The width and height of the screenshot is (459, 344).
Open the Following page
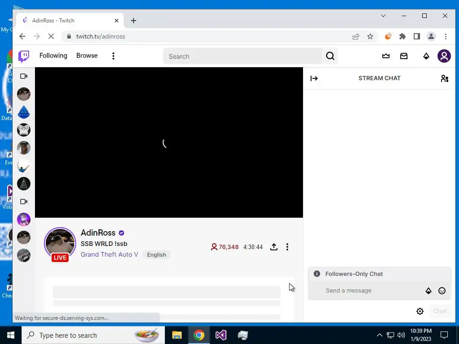53,56
